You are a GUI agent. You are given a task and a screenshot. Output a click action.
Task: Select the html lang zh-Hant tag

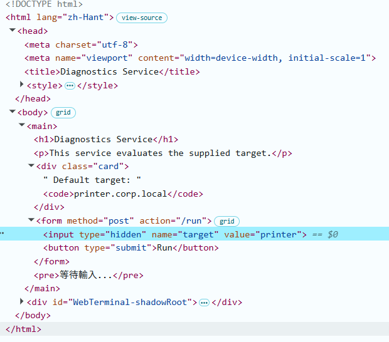[60, 18]
